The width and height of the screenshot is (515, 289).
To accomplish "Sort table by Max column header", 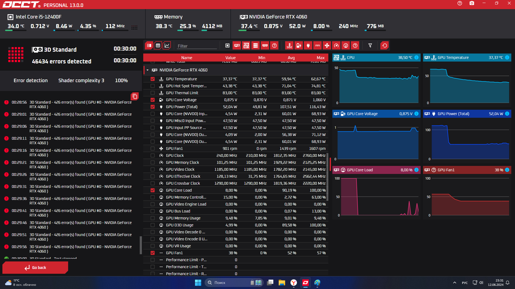I will pos(321,58).
